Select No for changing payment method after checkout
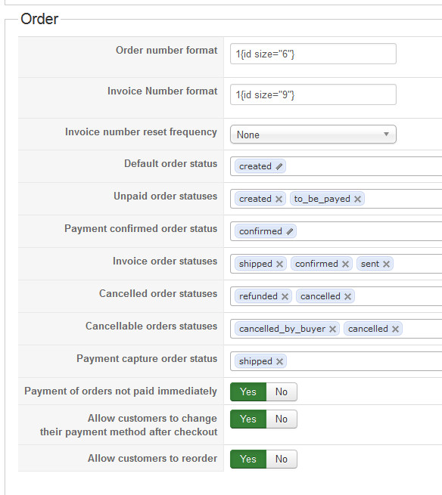This screenshot has width=442, height=495. coord(282,419)
